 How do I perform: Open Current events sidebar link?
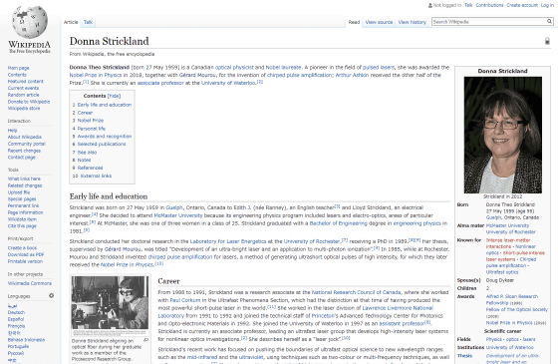click(23, 88)
